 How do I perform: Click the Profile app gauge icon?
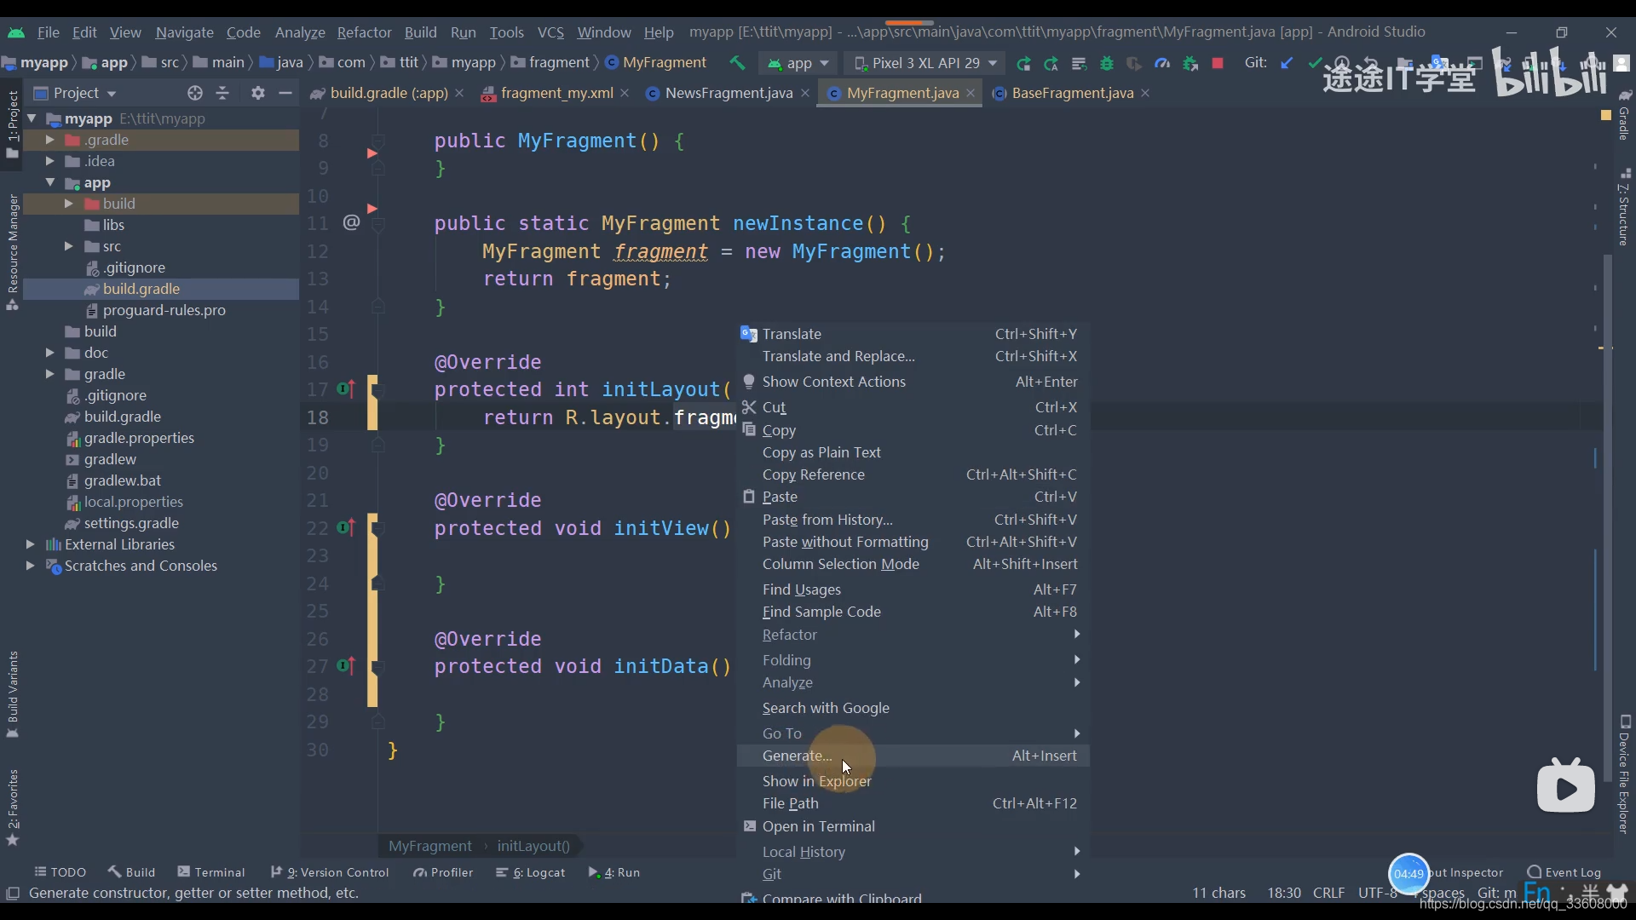pos(1162,63)
